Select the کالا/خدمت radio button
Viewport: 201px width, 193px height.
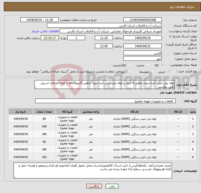point(130,65)
